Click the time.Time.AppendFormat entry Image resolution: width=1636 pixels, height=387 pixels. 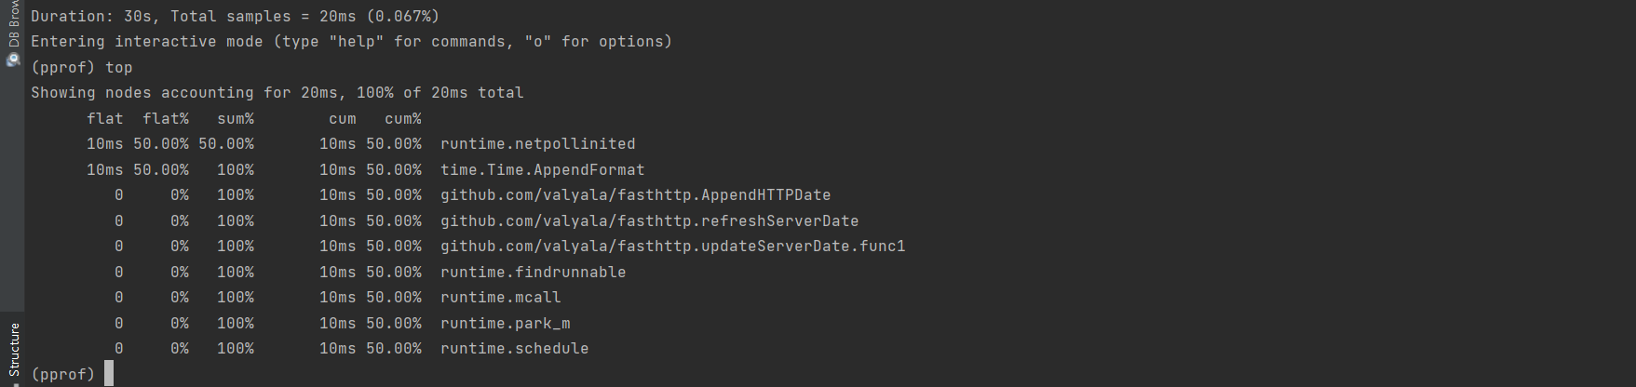542,170
